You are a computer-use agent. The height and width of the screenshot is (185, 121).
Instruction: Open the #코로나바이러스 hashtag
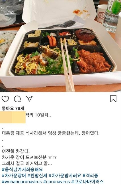pyautogui.click(x=87, y=182)
